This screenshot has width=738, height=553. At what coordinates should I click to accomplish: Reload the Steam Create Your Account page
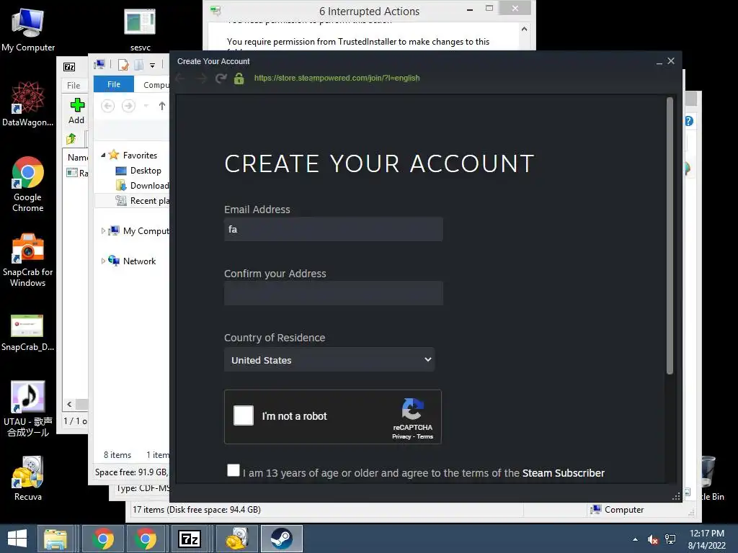tap(221, 78)
